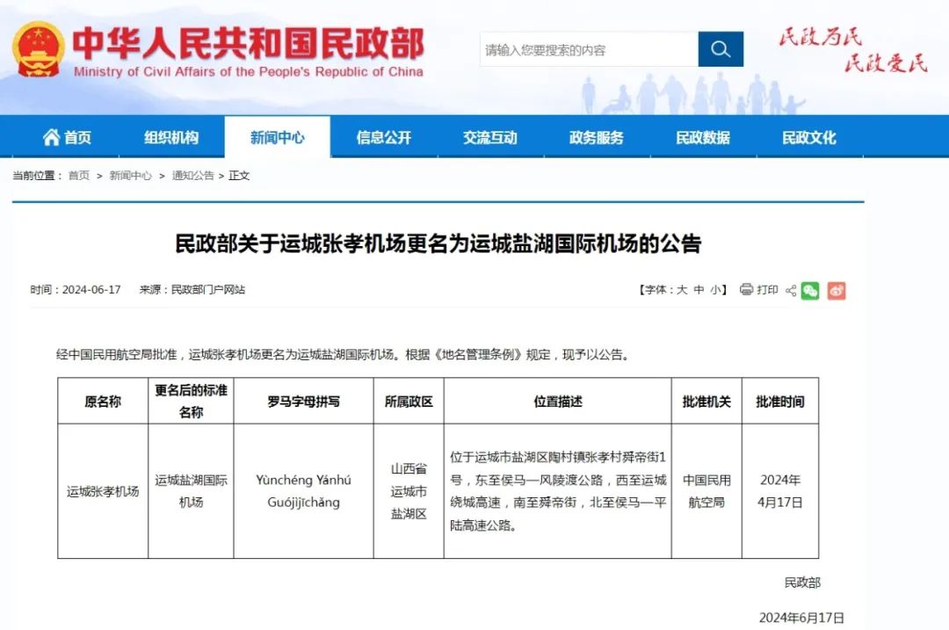Viewport: 949px width, 630px height.
Task: Go to 首页 in navigation bar
Action: click(77, 137)
